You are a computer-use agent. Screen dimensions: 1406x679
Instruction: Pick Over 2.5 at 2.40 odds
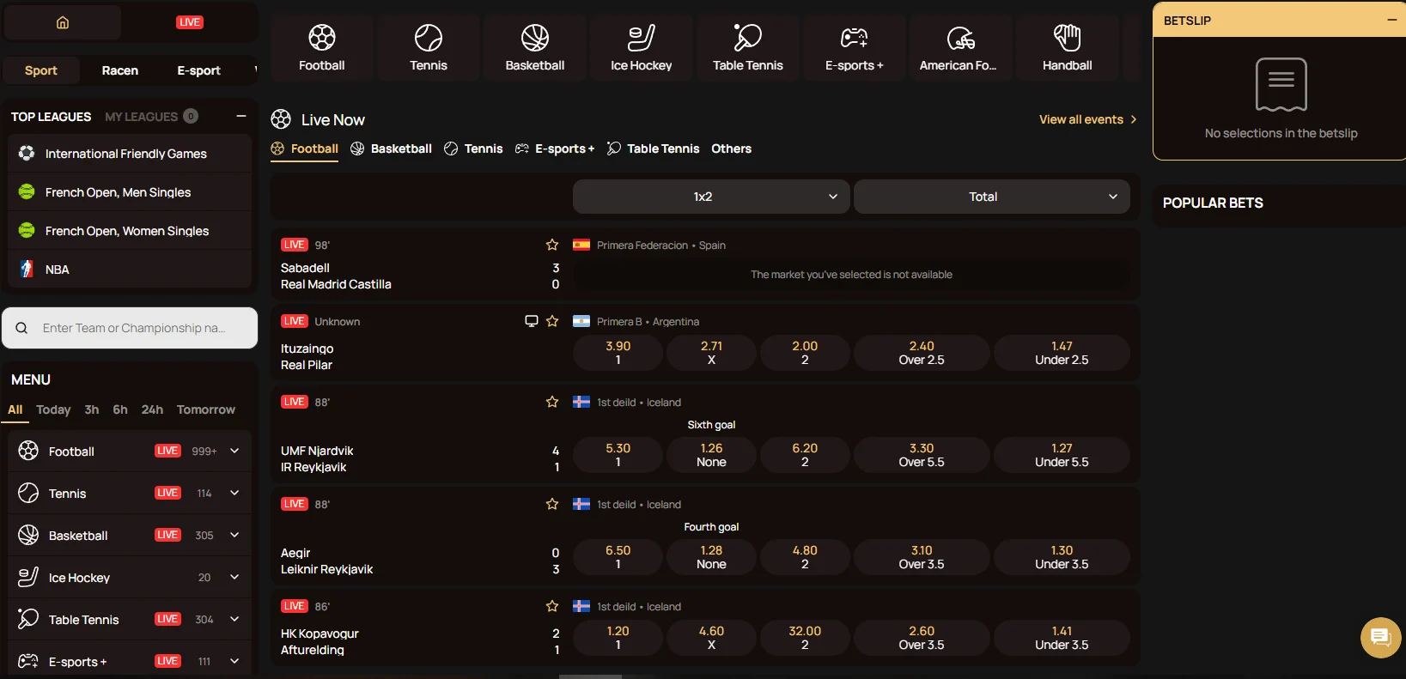(922, 353)
